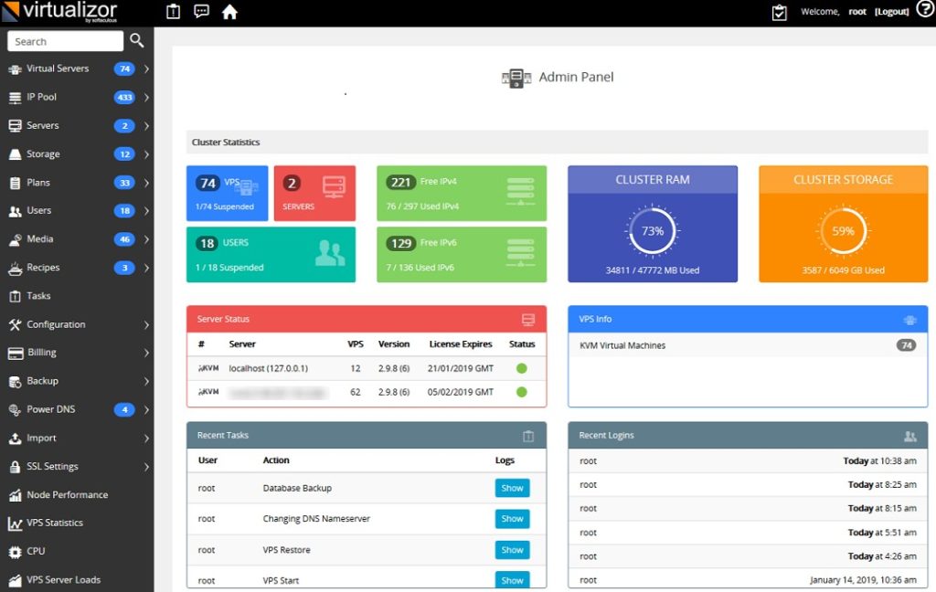View CPU details via the sidebar icon
The image size is (936, 592).
click(37, 551)
